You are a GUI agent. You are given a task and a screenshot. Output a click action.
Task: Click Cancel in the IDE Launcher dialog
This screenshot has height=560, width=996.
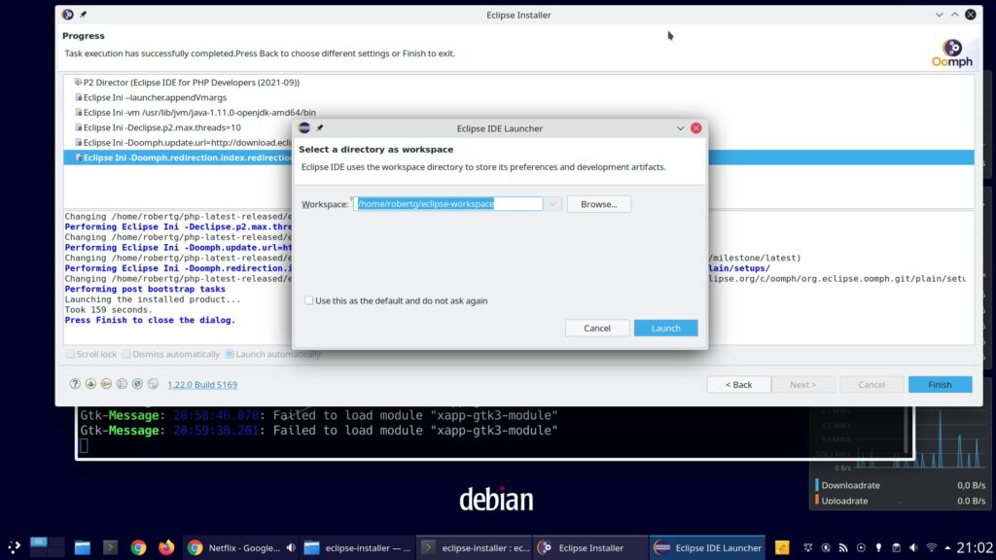pos(597,328)
